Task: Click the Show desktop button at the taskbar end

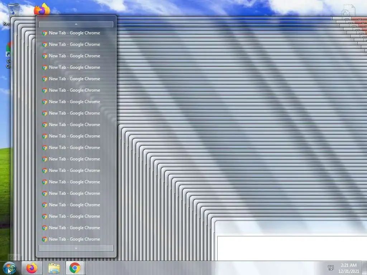Action: [x=365, y=268]
